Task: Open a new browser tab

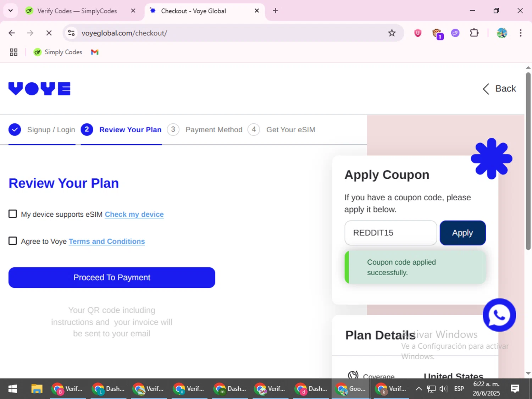Action: [275, 11]
